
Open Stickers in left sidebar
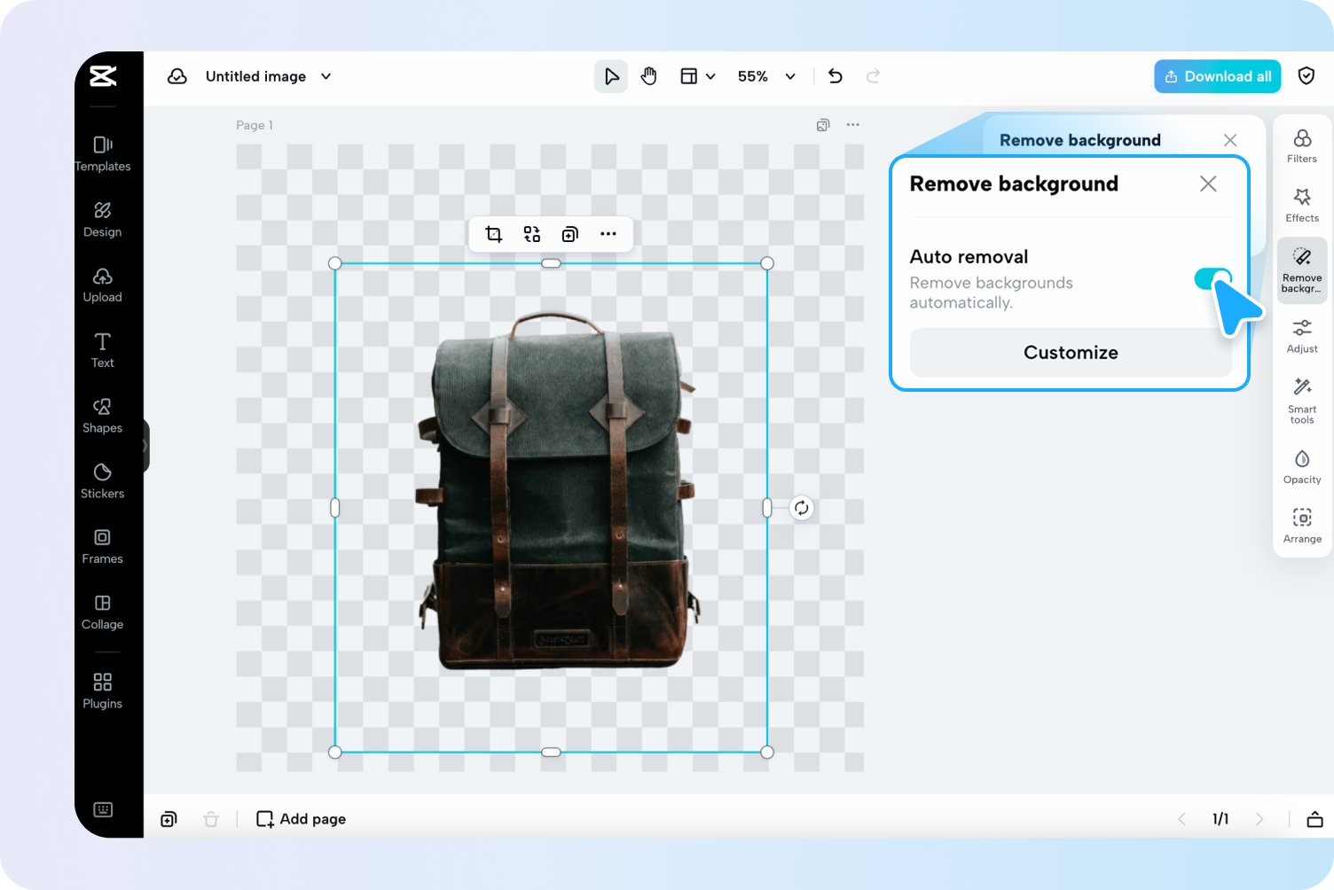[103, 480]
